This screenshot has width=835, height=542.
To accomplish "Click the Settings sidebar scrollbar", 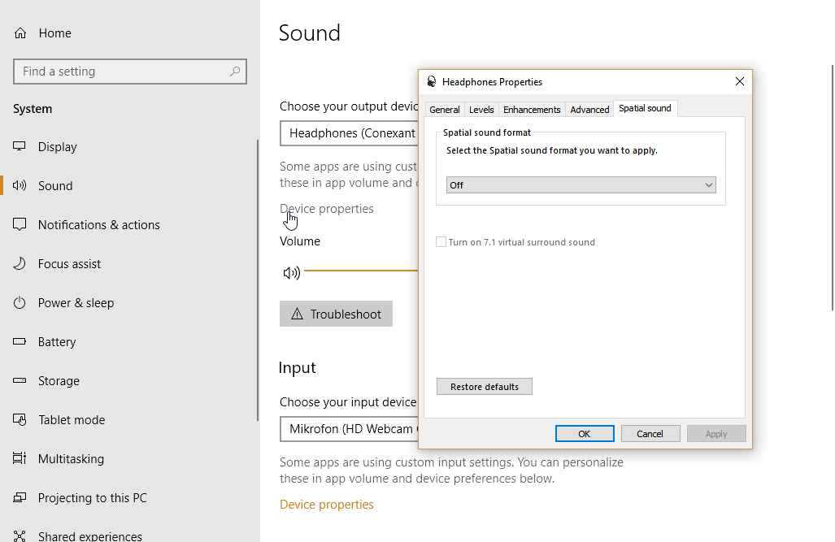I will tap(258, 280).
